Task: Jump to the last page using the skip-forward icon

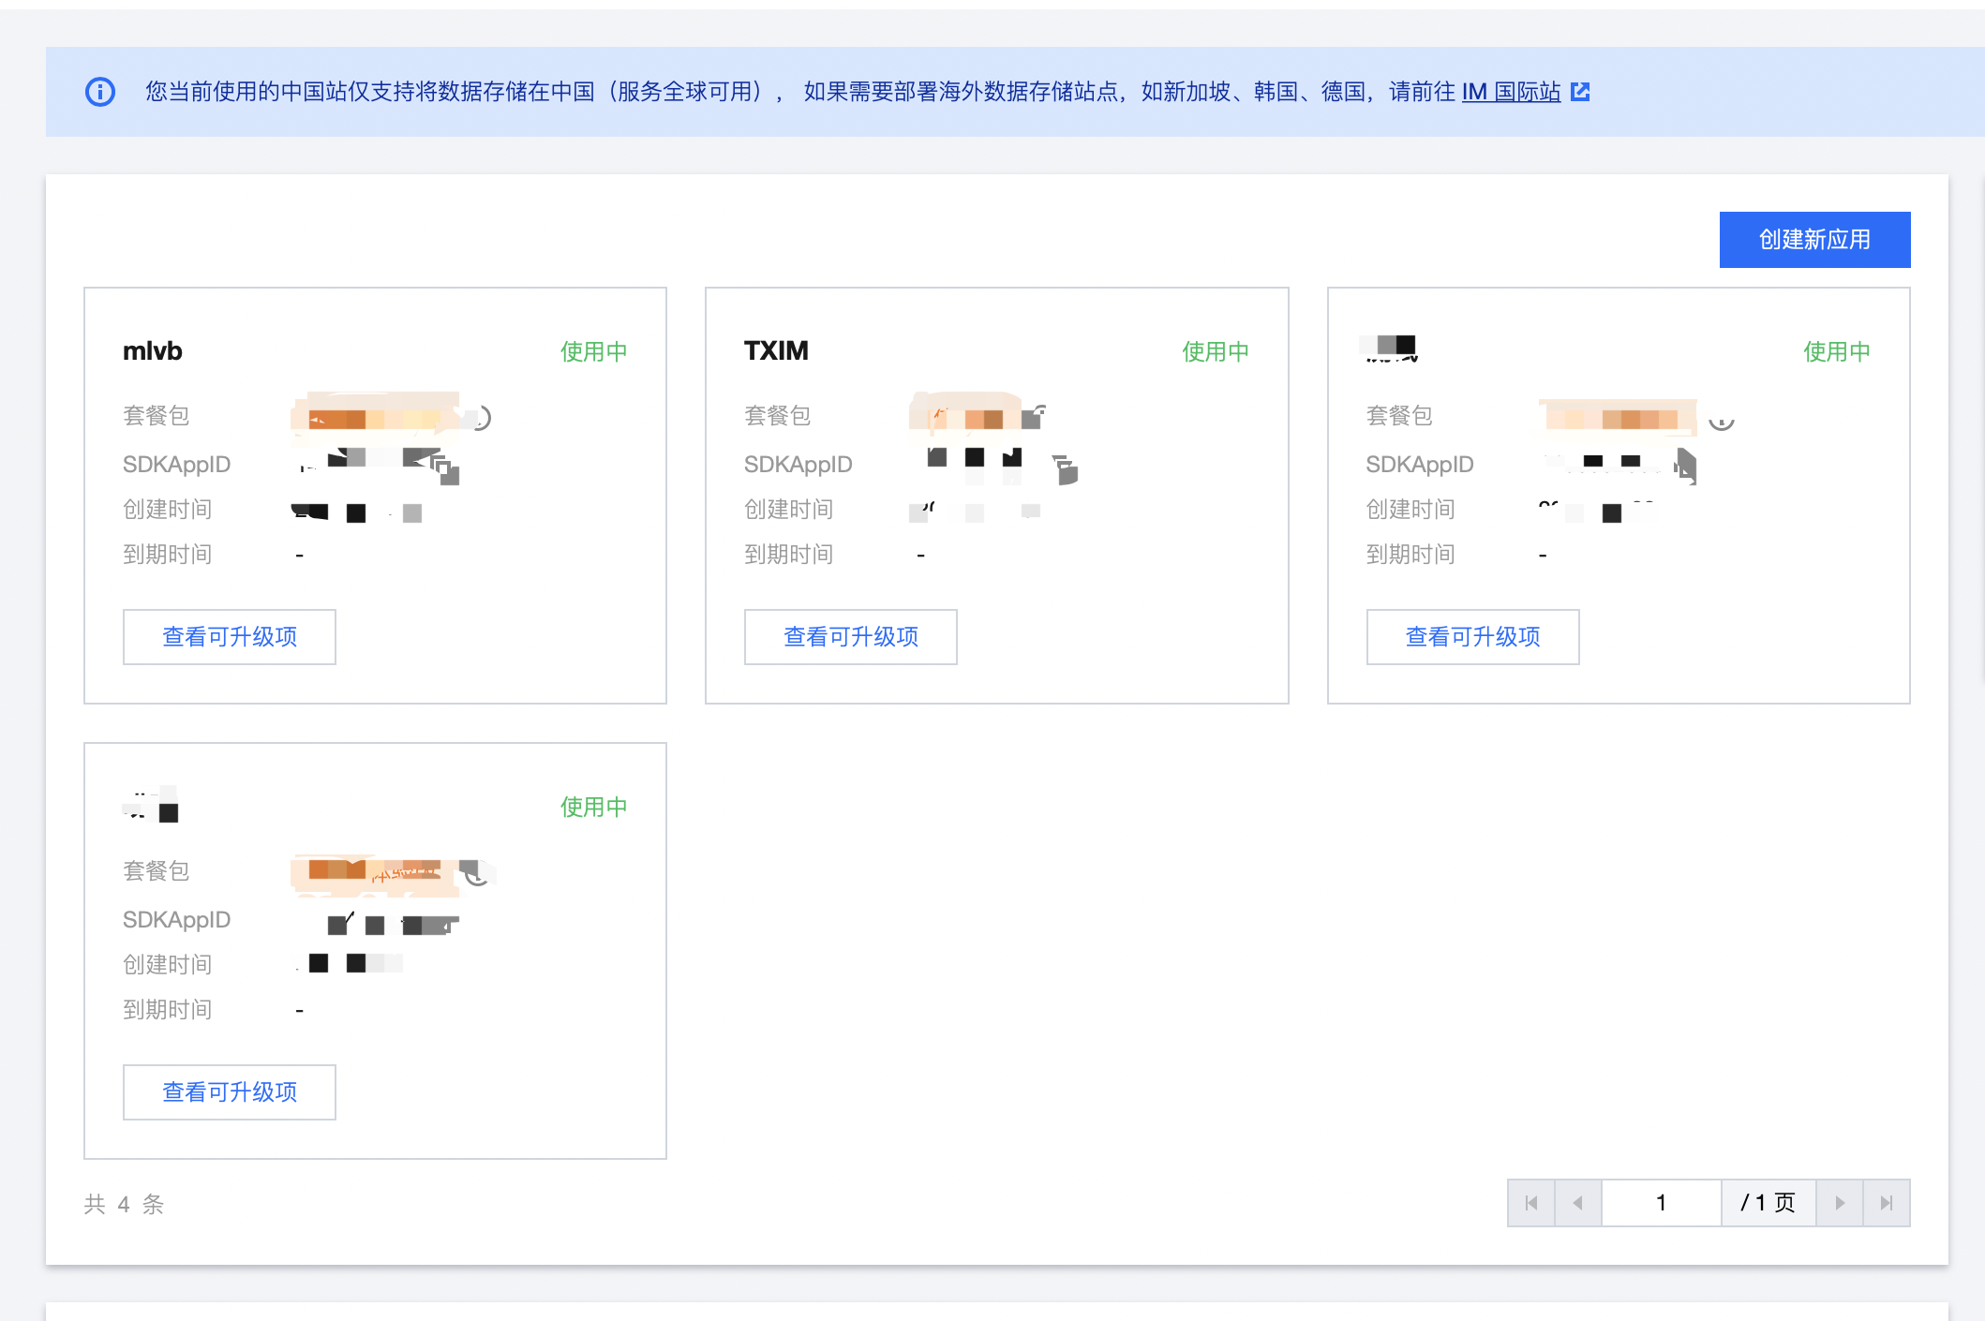Action: 1887,1202
